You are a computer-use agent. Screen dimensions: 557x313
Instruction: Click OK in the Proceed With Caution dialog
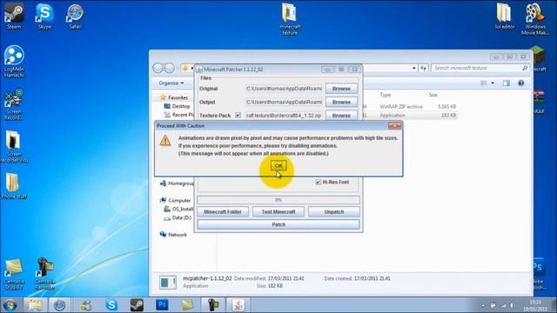(278, 165)
